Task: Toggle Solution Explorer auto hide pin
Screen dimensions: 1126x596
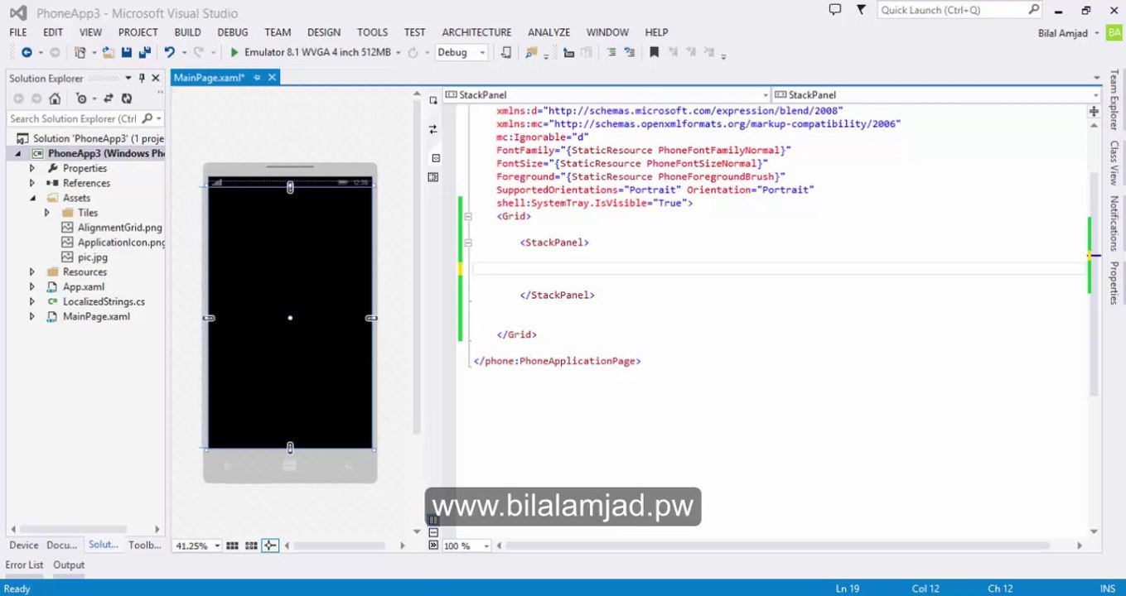Action: (142, 78)
